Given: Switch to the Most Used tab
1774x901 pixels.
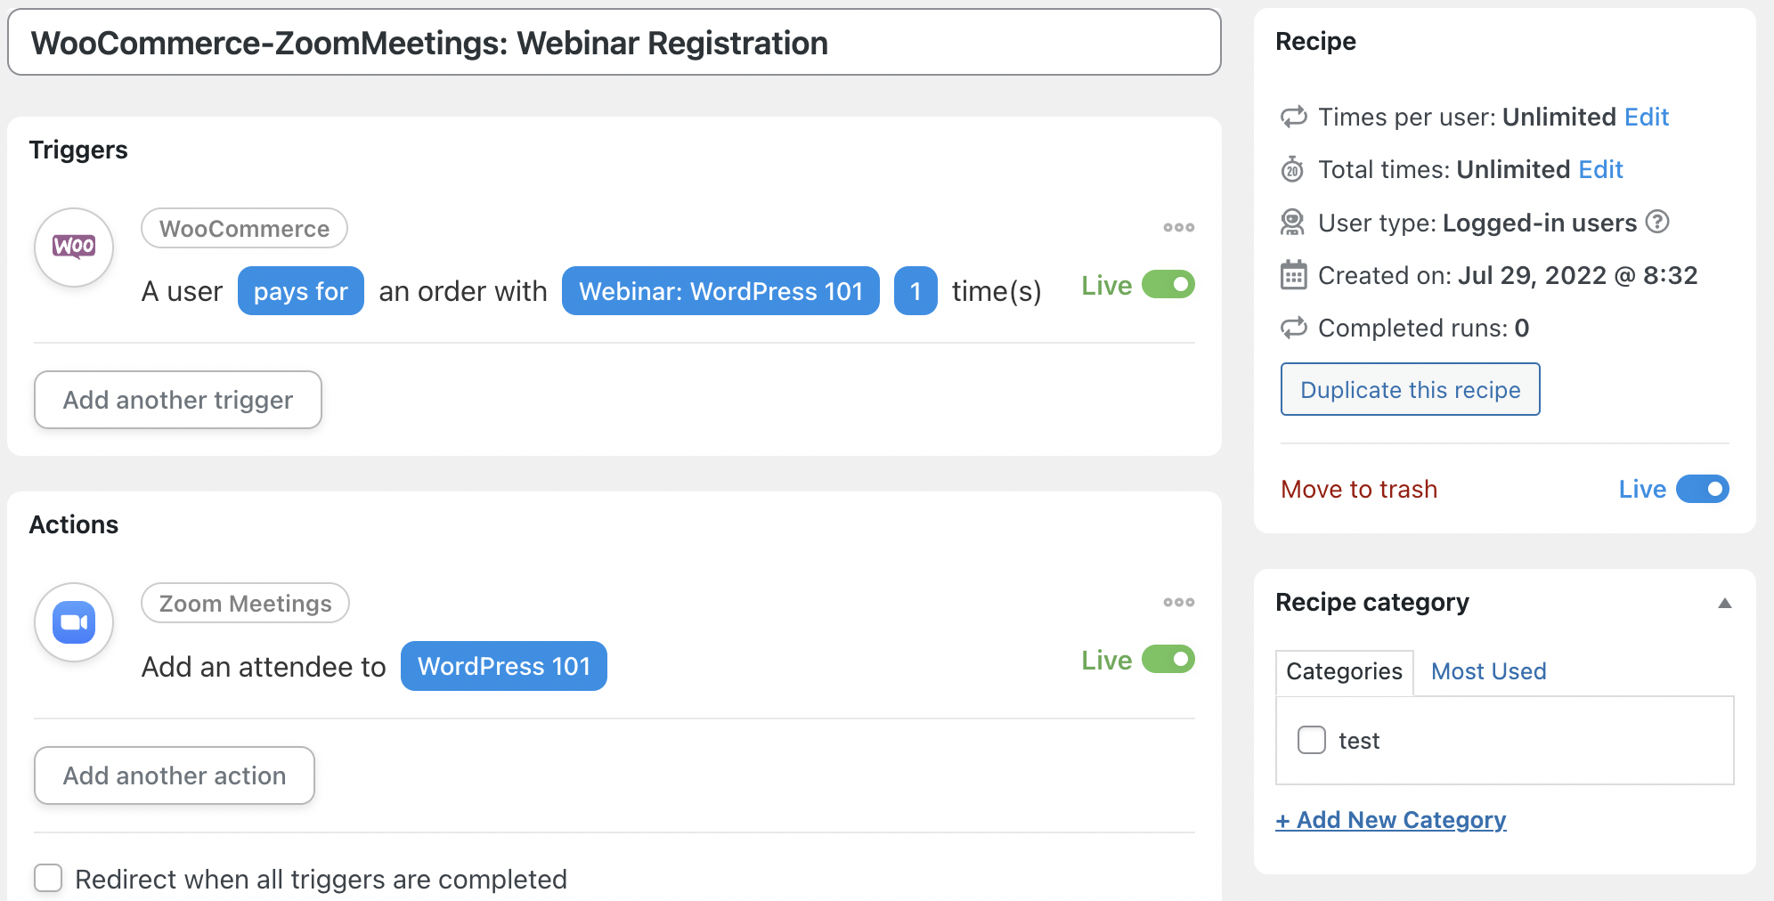Looking at the screenshot, I should tap(1488, 671).
